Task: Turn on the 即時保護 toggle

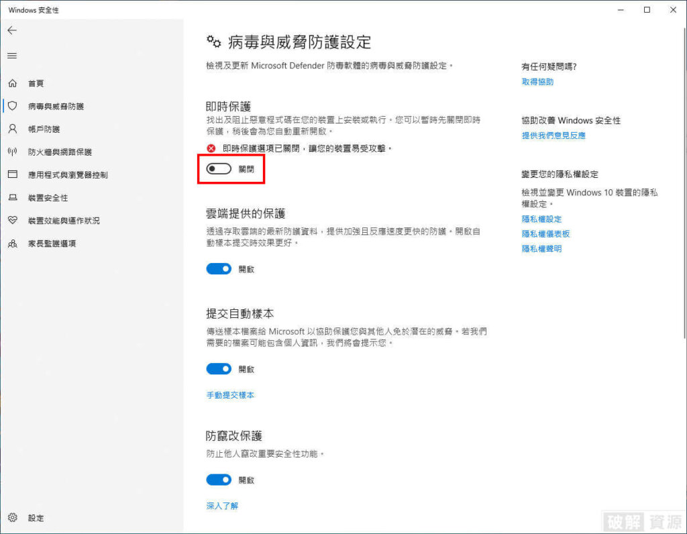Action: [x=219, y=168]
